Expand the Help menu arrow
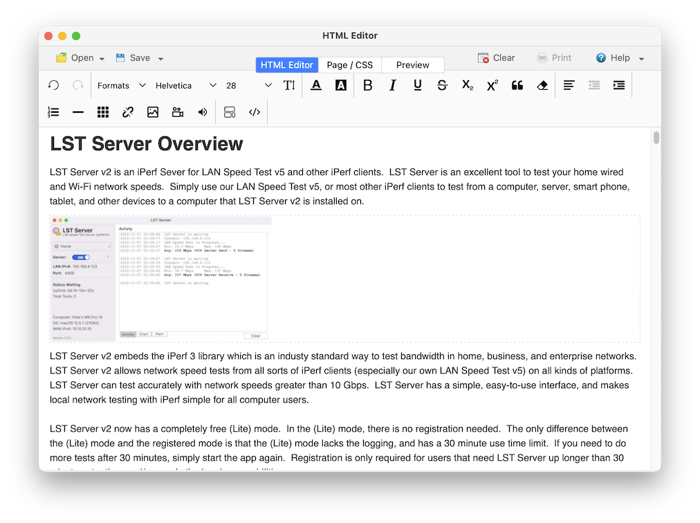The width and height of the screenshot is (700, 523). coord(641,59)
